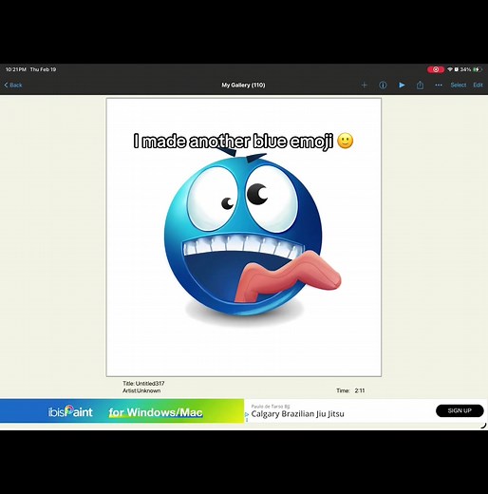Image resolution: width=488 pixels, height=494 pixels.
Task: Tap Edit to open the artwork
Action: coord(478,85)
